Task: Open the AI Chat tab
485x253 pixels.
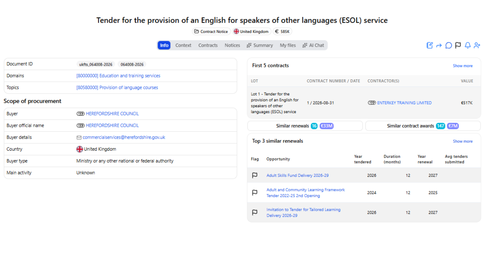Action: click(x=313, y=45)
